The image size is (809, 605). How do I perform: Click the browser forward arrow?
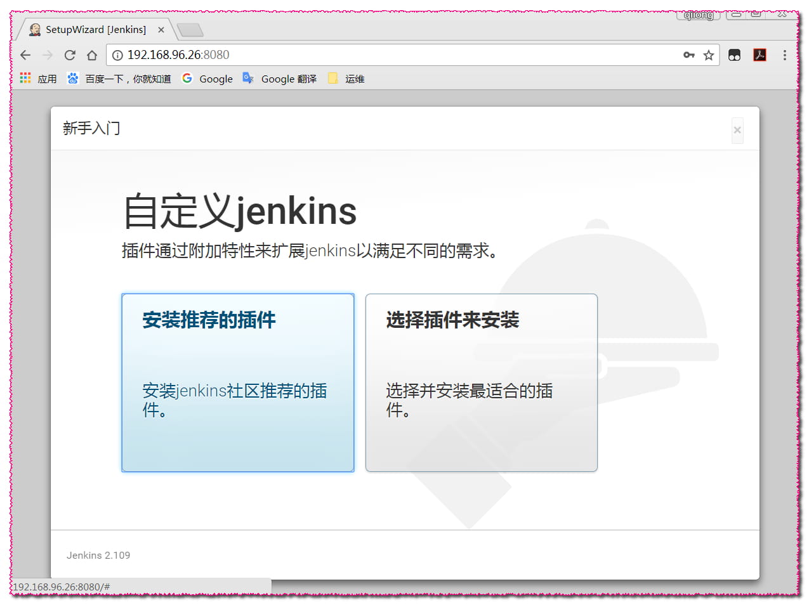pyautogui.click(x=48, y=55)
